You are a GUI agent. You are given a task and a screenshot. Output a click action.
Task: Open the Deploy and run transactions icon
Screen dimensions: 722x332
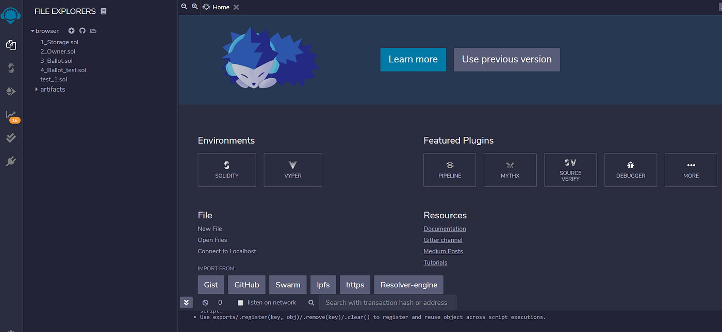(11, 92)
